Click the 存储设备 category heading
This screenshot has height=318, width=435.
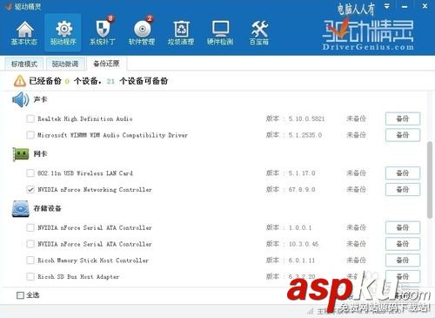(48, 208)
